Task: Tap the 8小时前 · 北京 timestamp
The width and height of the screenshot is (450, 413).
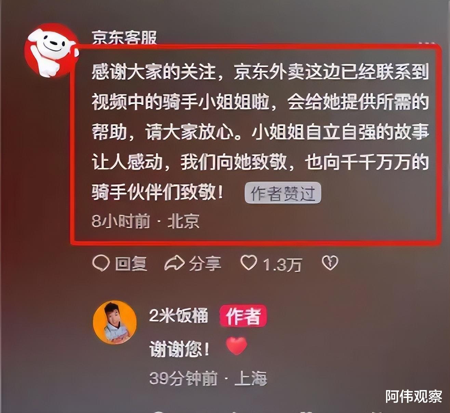Action: (x=146, y=222)
